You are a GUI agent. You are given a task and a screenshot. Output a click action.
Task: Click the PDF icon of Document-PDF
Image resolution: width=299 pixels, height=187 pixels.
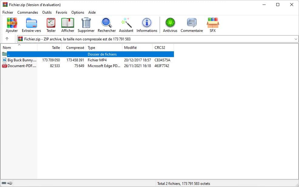(5, 66)
